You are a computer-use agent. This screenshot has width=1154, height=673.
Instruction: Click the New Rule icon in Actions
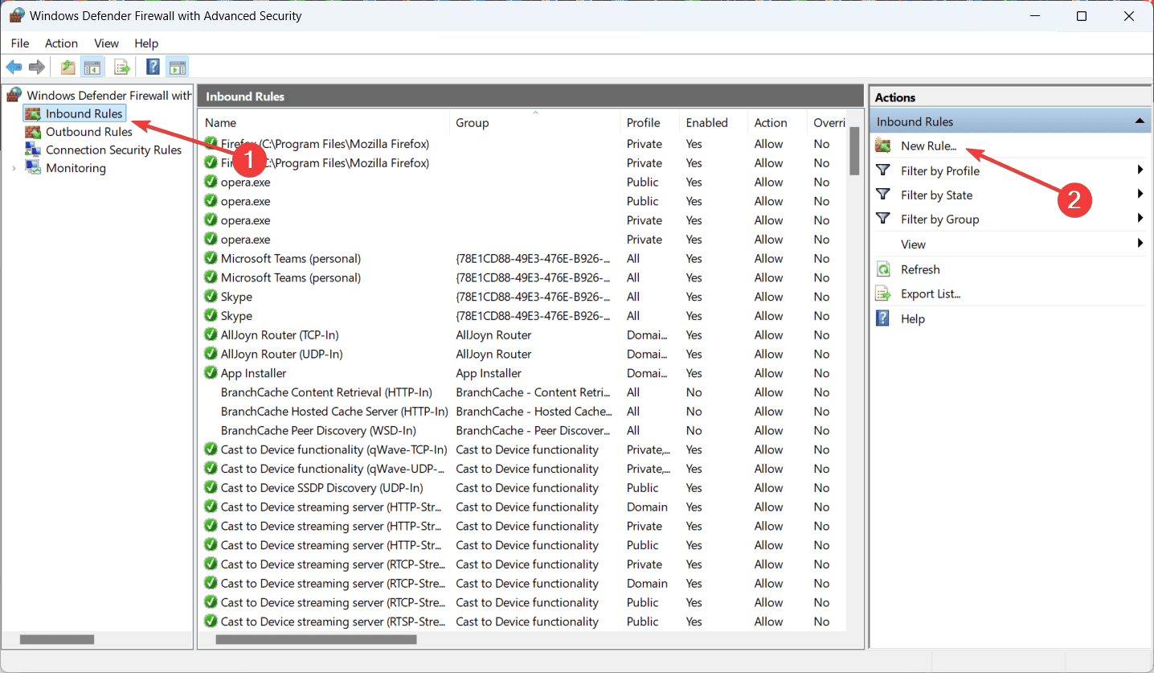[x=883, y=146]
